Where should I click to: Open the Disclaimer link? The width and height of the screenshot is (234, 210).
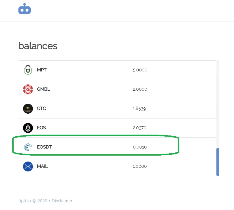coord(62,201)
